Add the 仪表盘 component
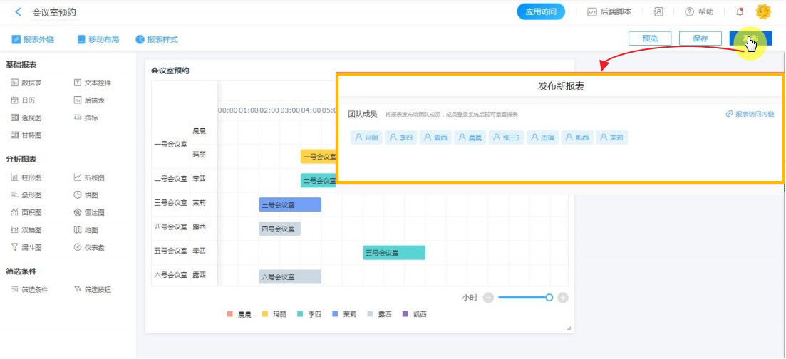786x359 pixels. 89,248
